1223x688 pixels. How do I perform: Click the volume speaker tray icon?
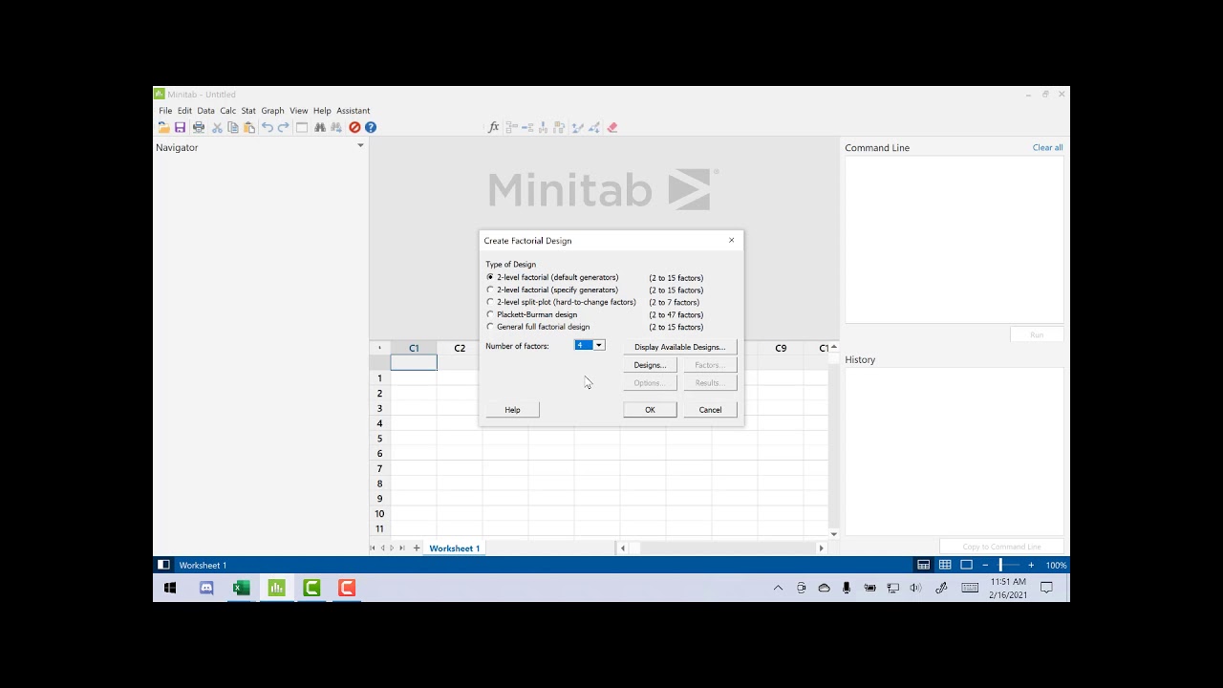(915, 588)
